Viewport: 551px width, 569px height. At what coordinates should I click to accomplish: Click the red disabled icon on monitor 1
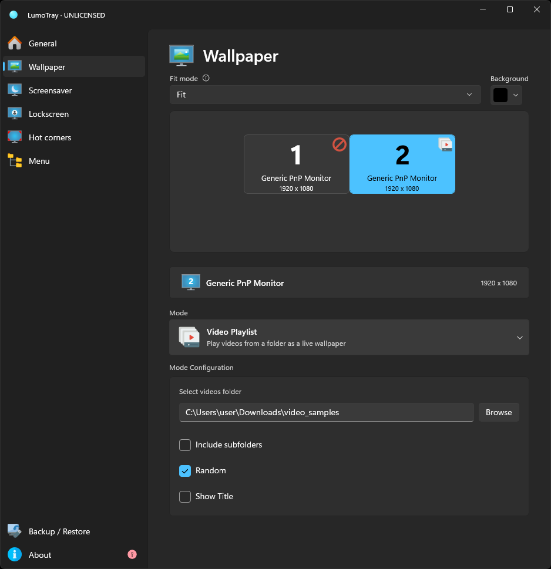pyautogui.click(x=340, y=144)
